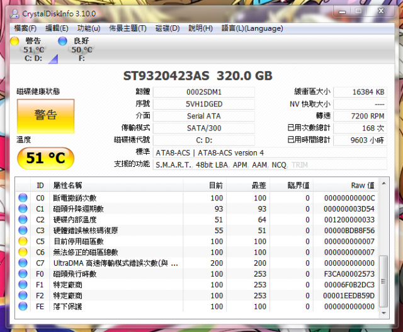Select the 落下保護 attribute row
The image size is (403, 332).
tap(196, 306)
